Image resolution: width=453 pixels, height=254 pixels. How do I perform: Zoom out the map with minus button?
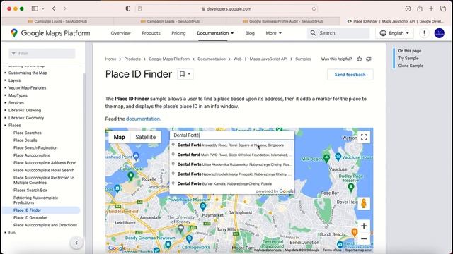point(364,238)
